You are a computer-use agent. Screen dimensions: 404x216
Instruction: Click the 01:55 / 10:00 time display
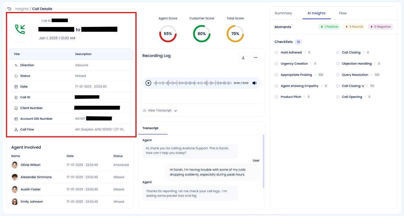click(241, 83)
